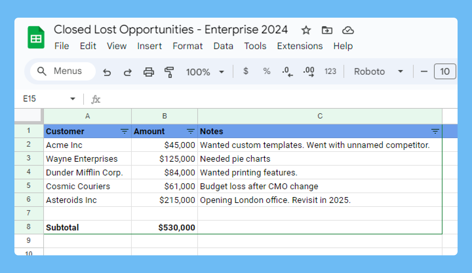Select row 5 header
The width and height of the screenshot is (472, 273).
click(29, 186)
